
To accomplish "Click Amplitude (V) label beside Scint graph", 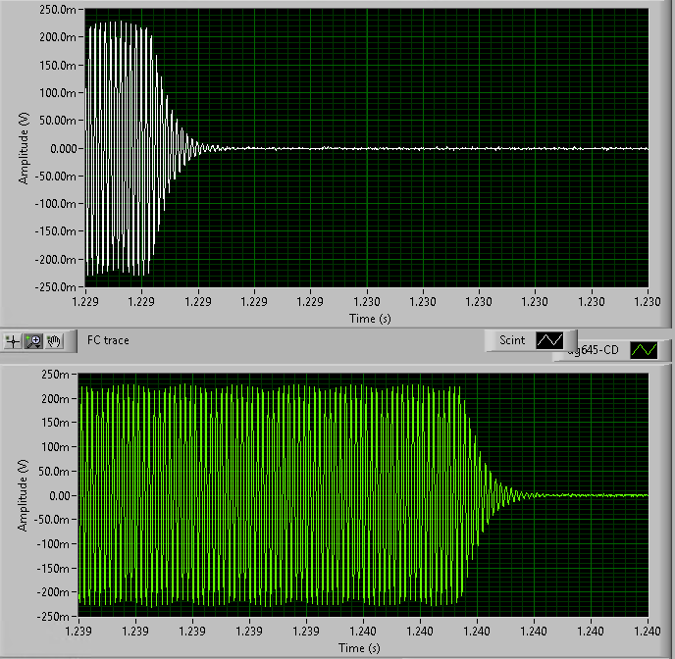I will click(x=24, y=148).
